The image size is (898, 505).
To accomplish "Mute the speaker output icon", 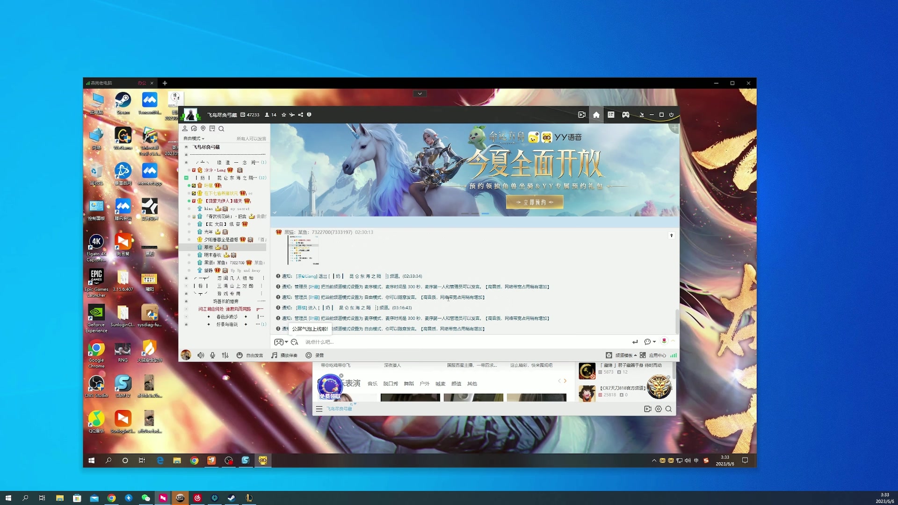I will (201, 355).
